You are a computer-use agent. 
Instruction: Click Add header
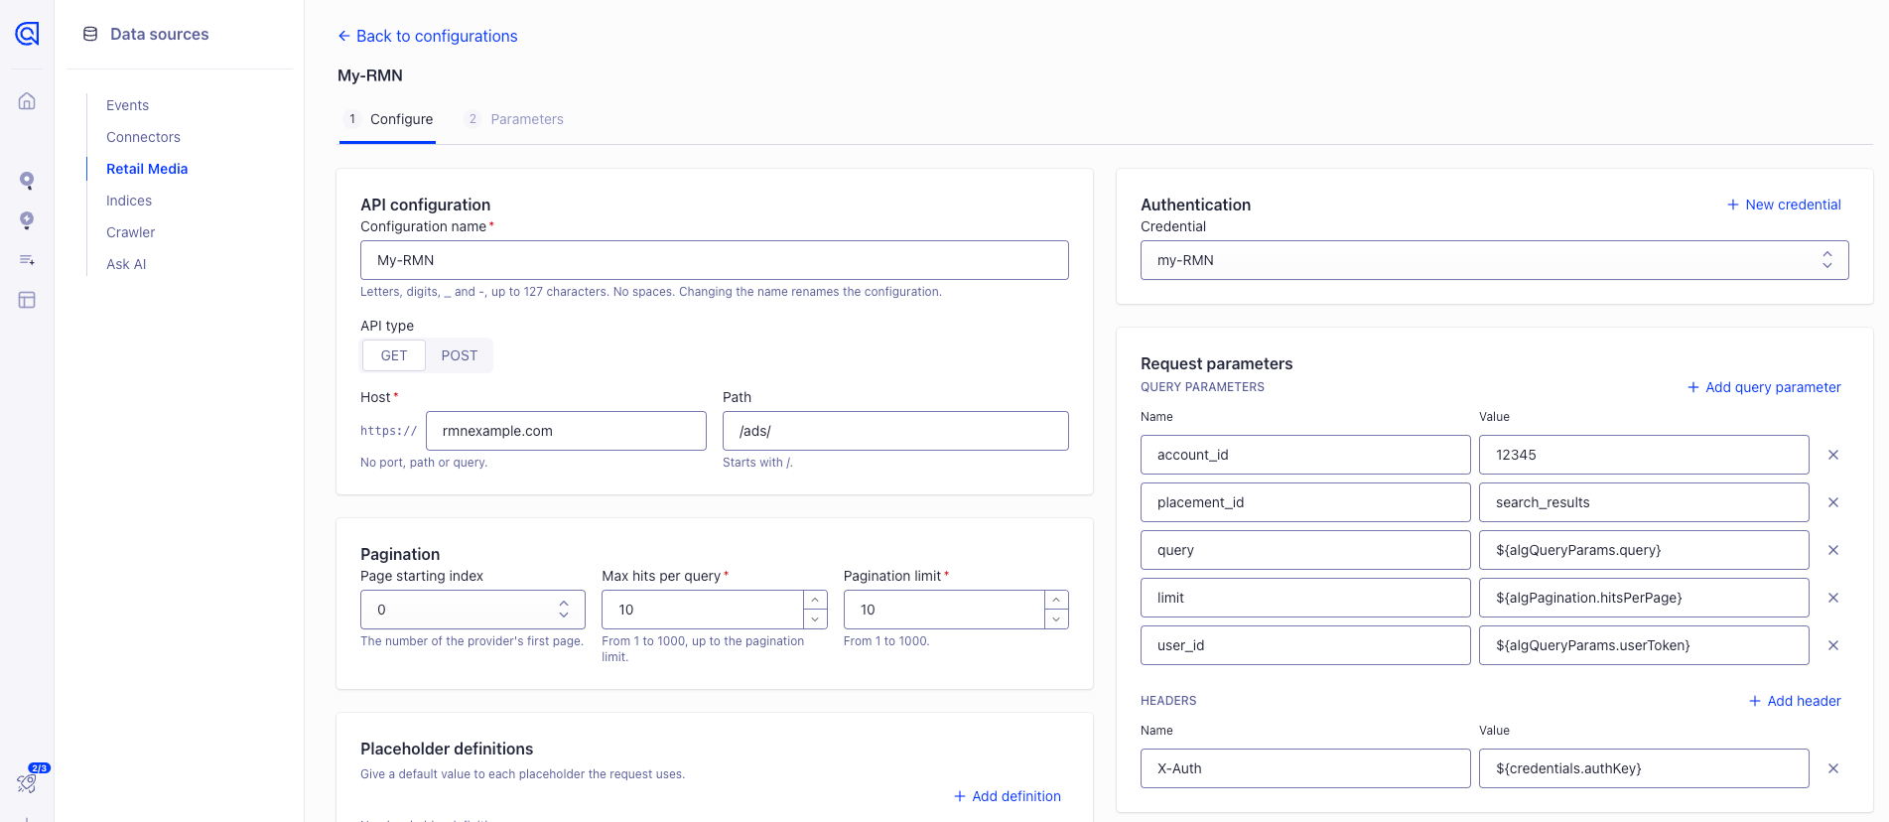point(1795,701)
